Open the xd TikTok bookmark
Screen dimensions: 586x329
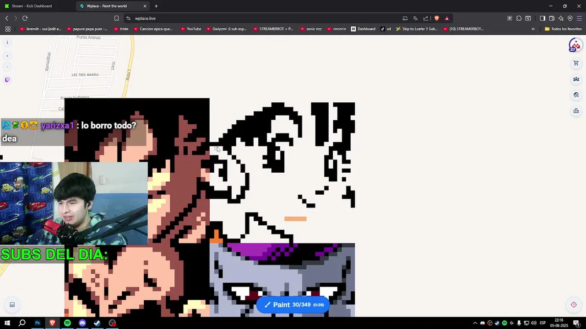click(x=386, y=29)
